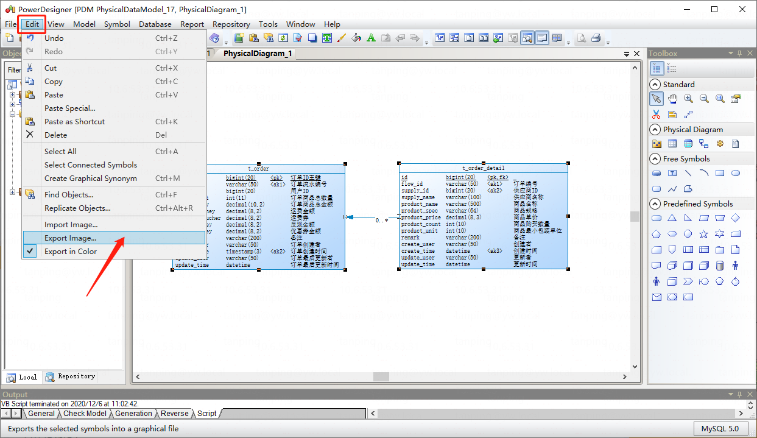The height and width of the screenshot is (438, 757).
Task: Switch Toolbox to list view layout
Action: point(672,68)
